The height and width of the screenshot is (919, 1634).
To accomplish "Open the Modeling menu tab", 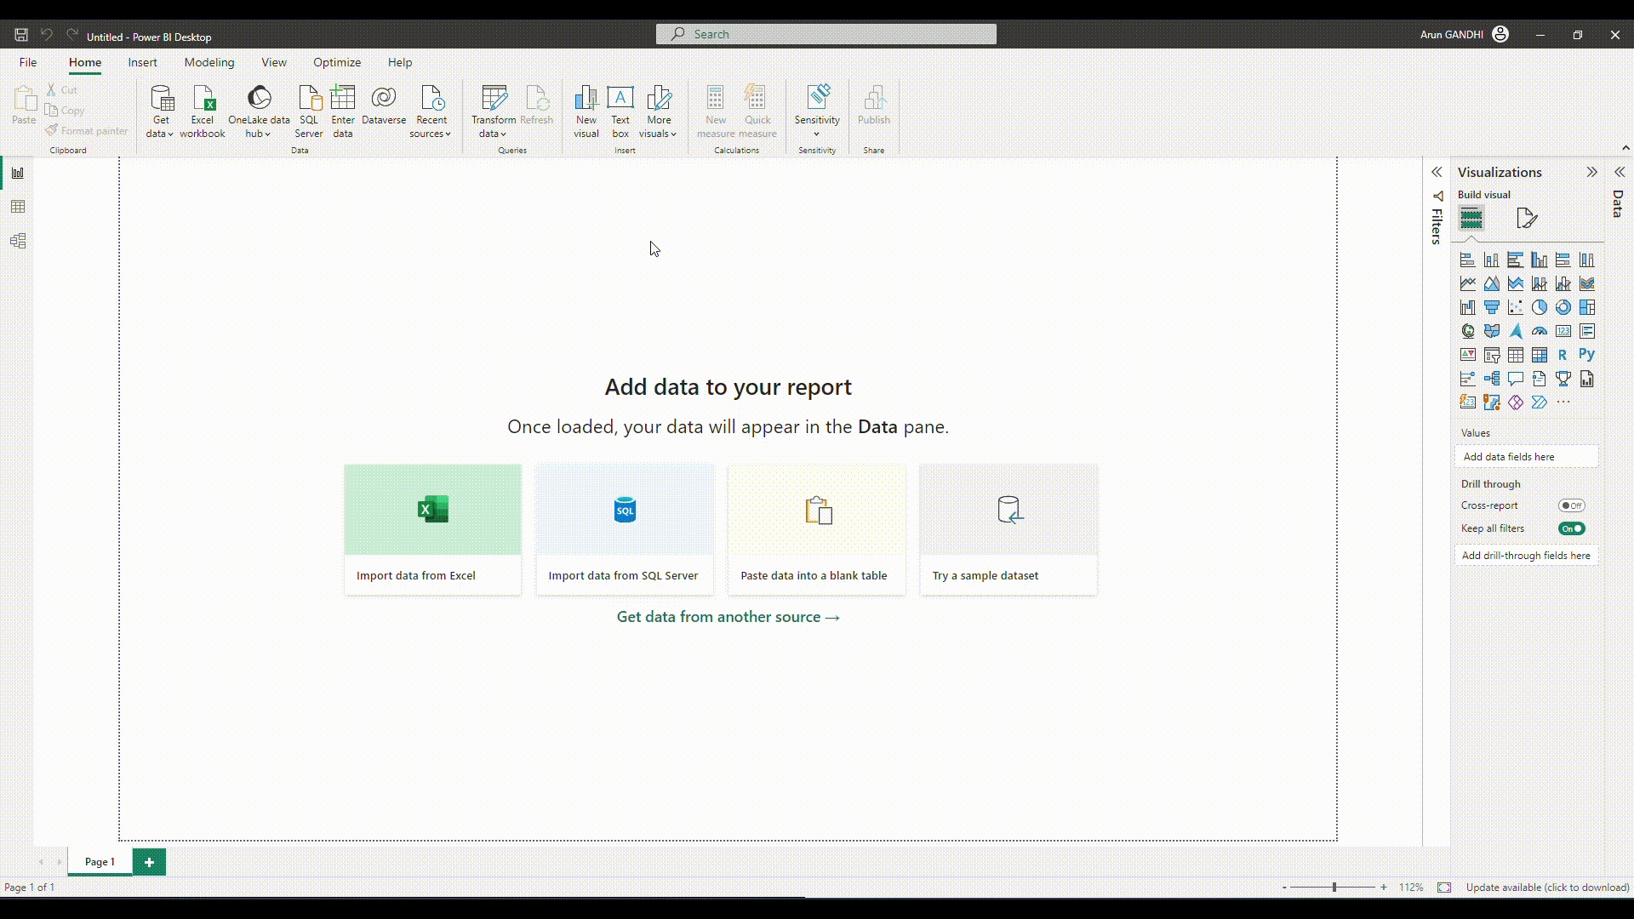I will pos(209,62).
